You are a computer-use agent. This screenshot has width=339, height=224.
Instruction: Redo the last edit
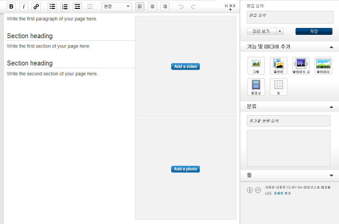pyautogui.click(x=194, y=7)
